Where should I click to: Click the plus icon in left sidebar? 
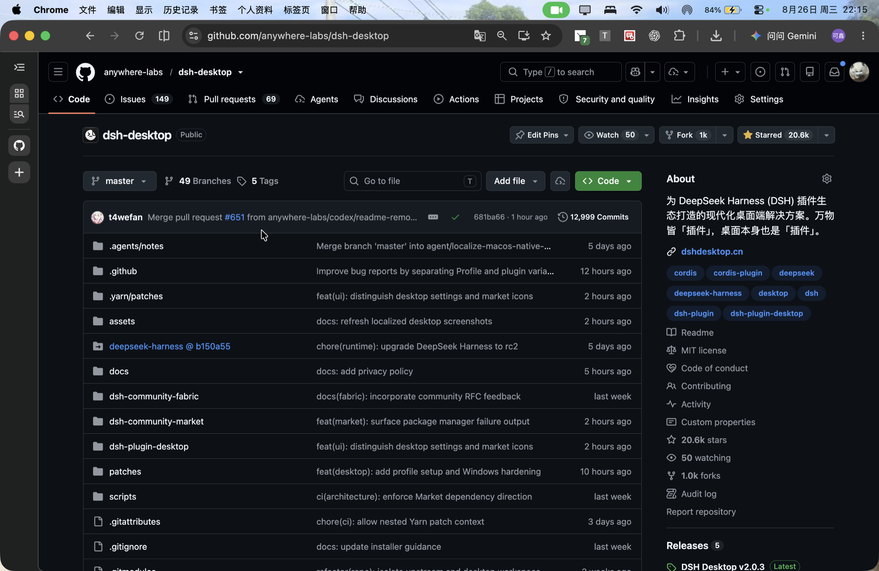tap(19, 173)
